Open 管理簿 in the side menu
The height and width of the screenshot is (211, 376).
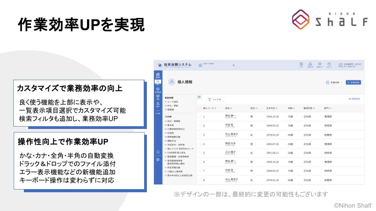[170, 109]
